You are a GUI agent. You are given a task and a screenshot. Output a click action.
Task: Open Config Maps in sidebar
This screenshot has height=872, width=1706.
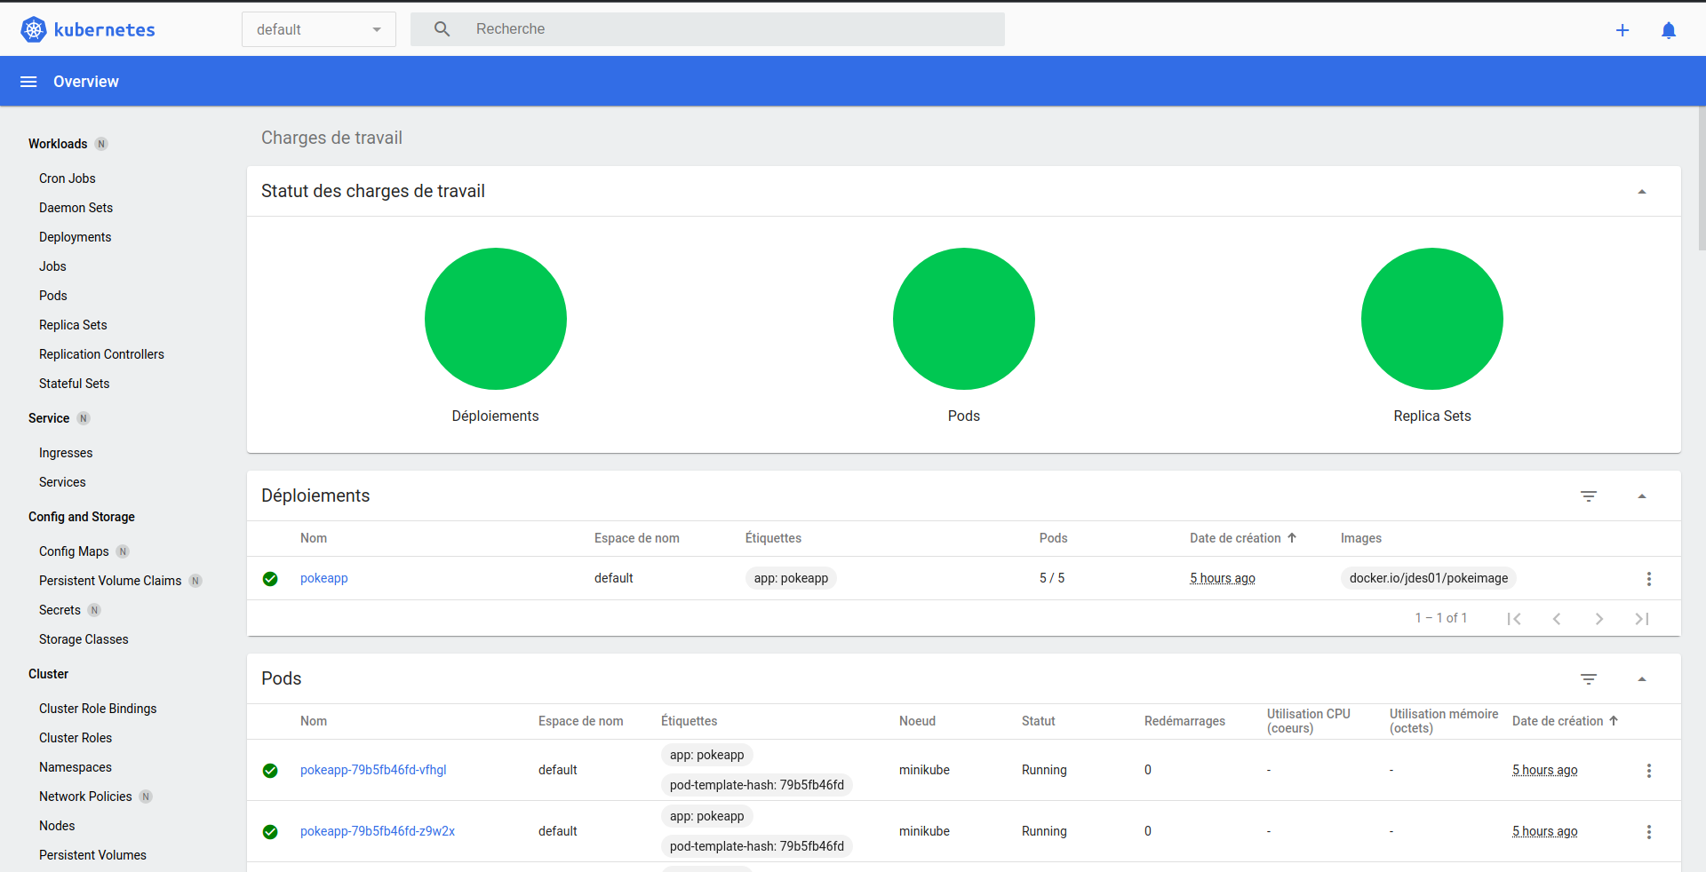(x=74, y=551)
